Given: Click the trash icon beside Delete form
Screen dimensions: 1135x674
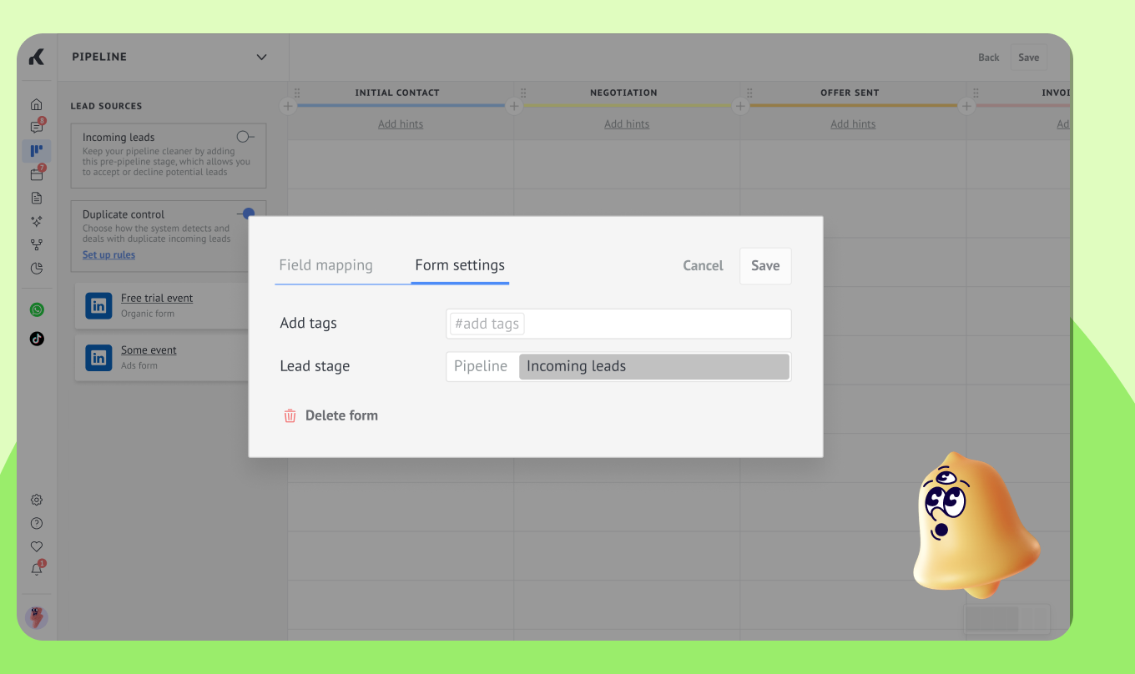Looking at the screenshot, I should coord(290,415).
